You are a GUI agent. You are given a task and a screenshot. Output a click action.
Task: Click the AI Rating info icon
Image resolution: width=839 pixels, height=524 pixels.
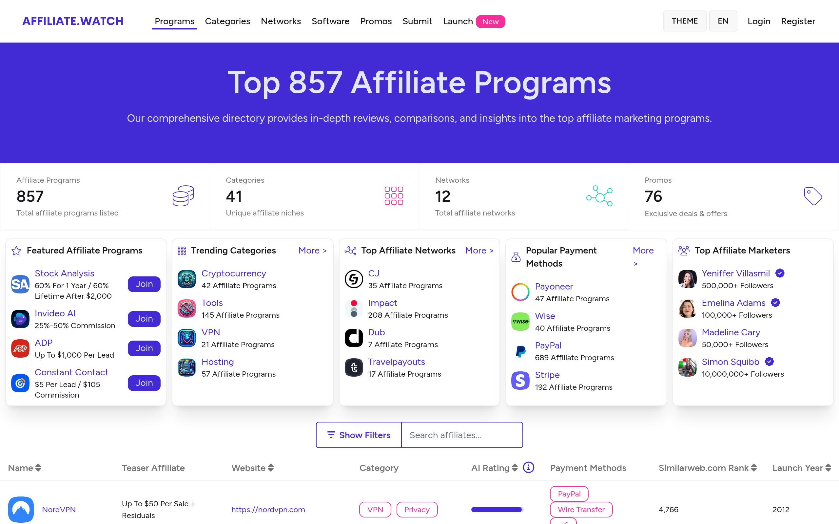coord(528,468)
